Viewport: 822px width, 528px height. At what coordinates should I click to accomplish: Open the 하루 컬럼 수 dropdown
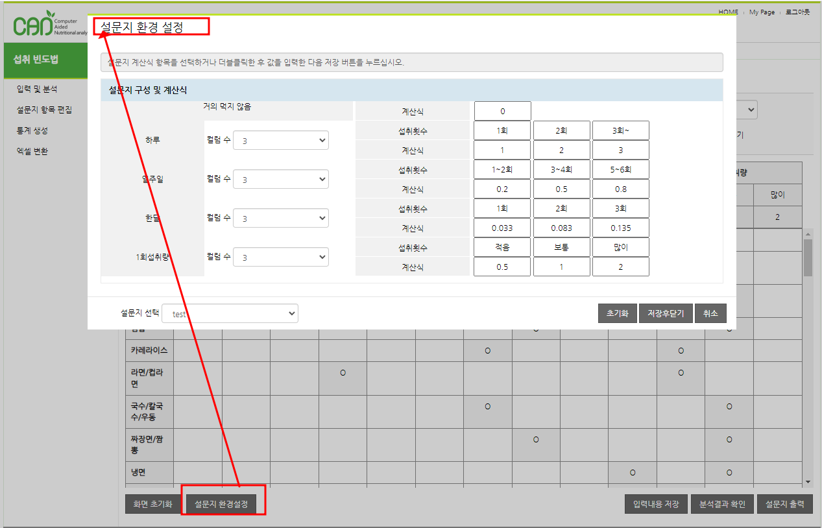(280, 140)
